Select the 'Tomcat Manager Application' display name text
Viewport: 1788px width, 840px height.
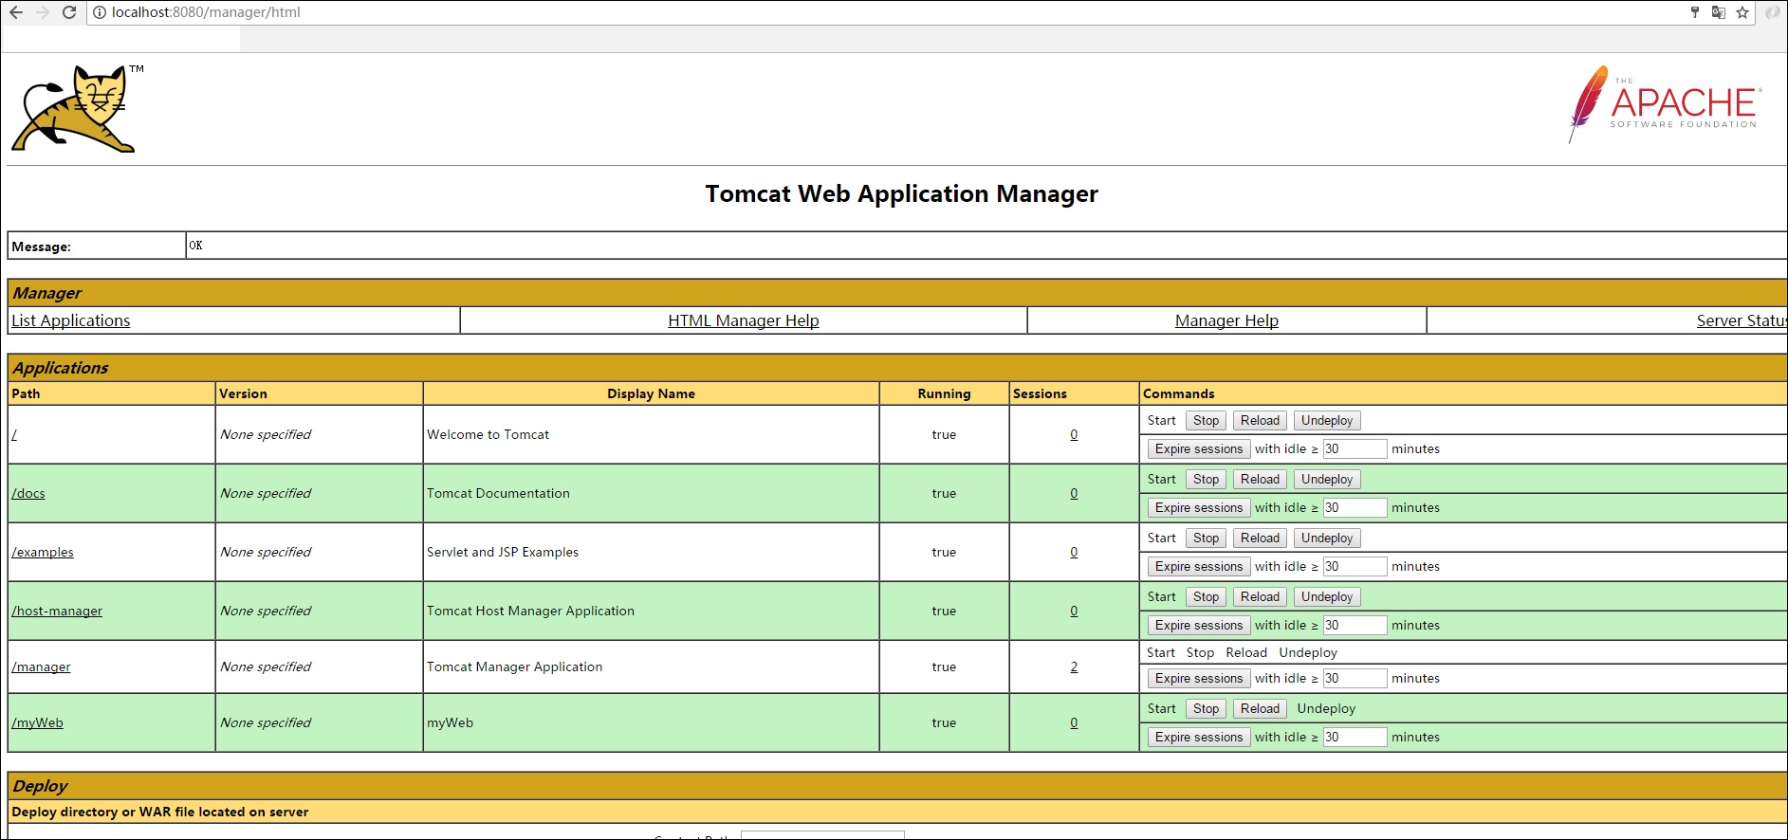coord(514,667)
